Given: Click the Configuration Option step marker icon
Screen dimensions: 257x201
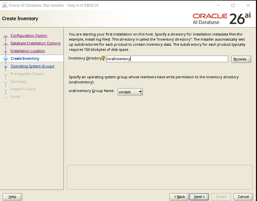Looking at the screenshot, I should point(6,36).
